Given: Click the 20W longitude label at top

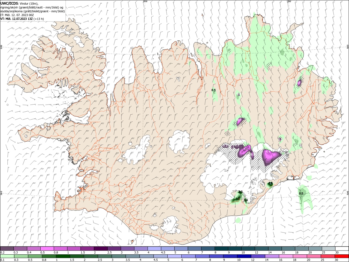Looking at the screenshot, I should [x=145, y=1].
